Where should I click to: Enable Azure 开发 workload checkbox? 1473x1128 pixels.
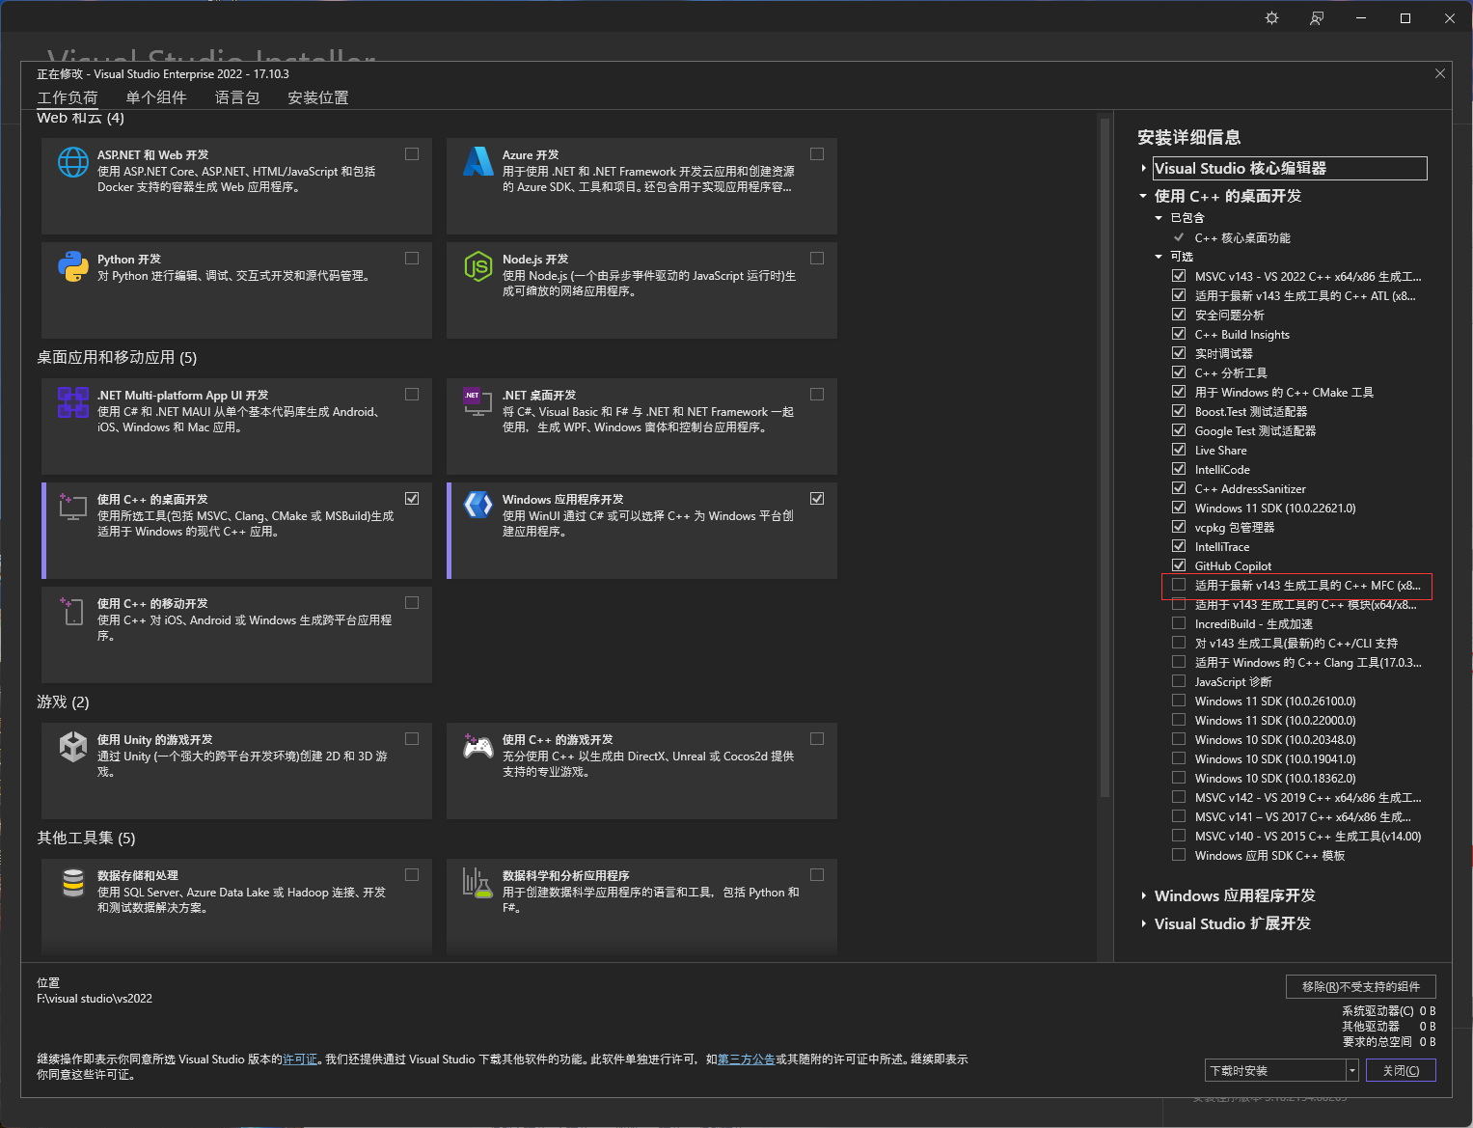(x=817, y=153)
